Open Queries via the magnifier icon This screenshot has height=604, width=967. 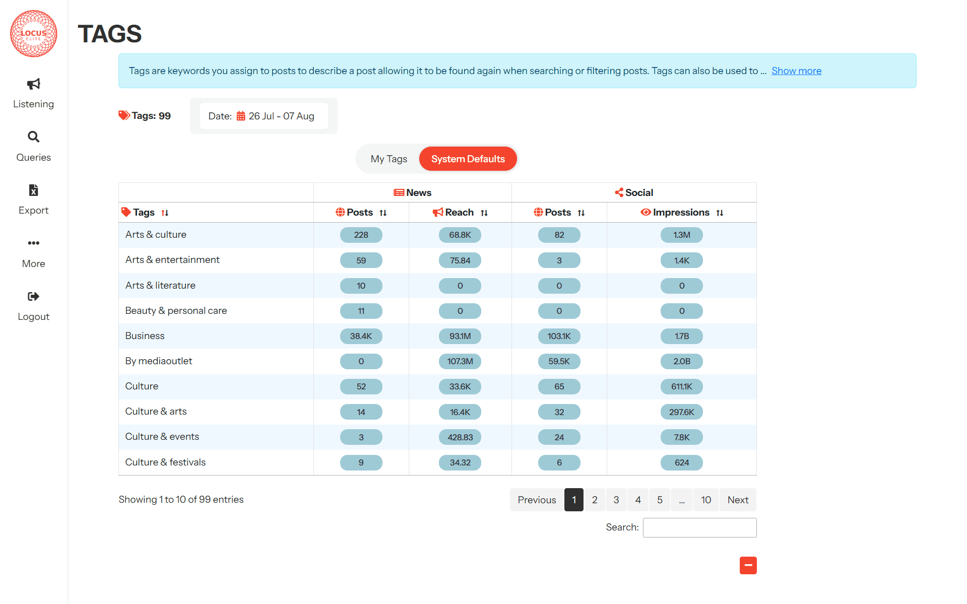[x=33, y=137]
